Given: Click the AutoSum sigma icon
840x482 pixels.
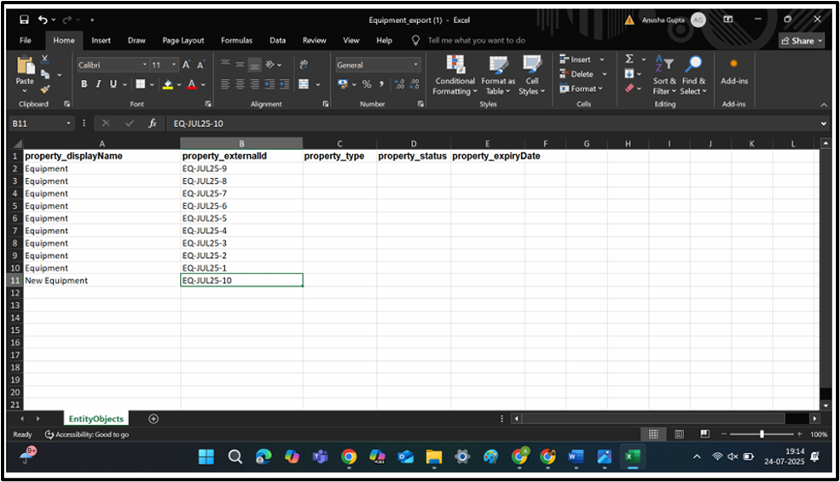Looking at the screenshot, I should (x=629, y=60).
